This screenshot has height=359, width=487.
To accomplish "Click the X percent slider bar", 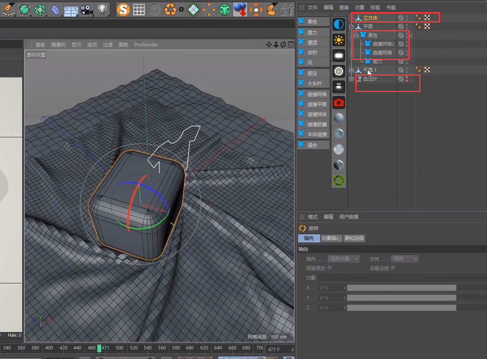I will [x=401, y=288].
